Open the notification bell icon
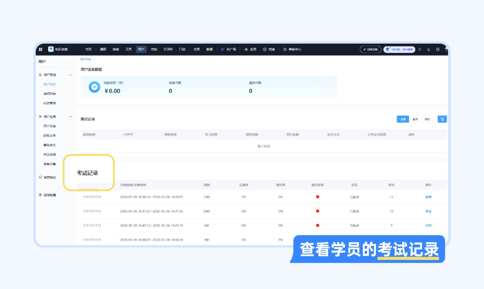Screen dimensions: 484x289 (429, 50)
